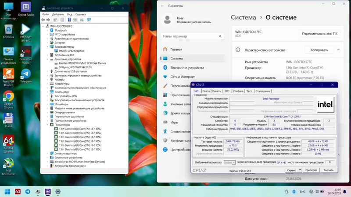Screen dimensions: 351x197
Task: Select Камеры in the device tree
Action: (x=60, y=80)
